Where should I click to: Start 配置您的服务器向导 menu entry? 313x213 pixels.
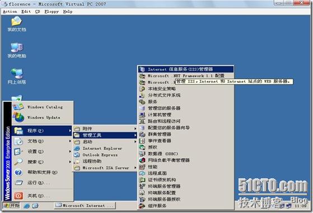186,127
